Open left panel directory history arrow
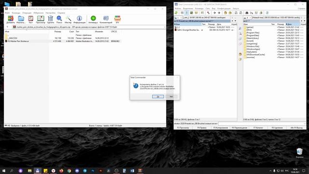The height and width of the screenshot is (174, 309). click(235, 21)
